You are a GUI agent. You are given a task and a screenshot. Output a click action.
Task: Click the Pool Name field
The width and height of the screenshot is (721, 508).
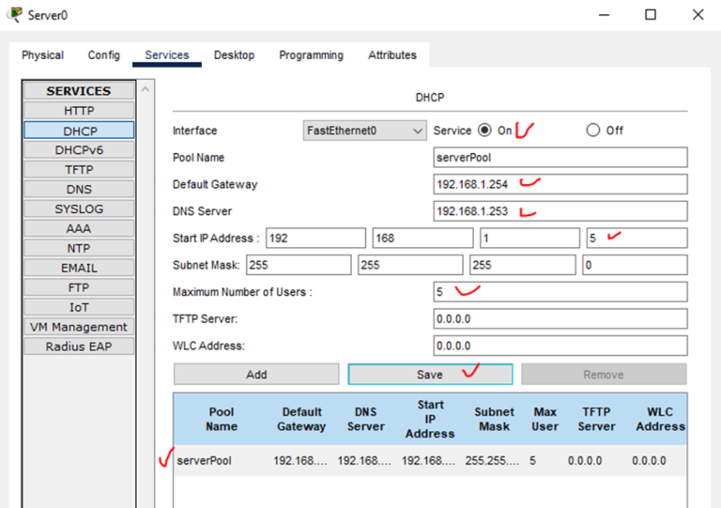point(560,157)
